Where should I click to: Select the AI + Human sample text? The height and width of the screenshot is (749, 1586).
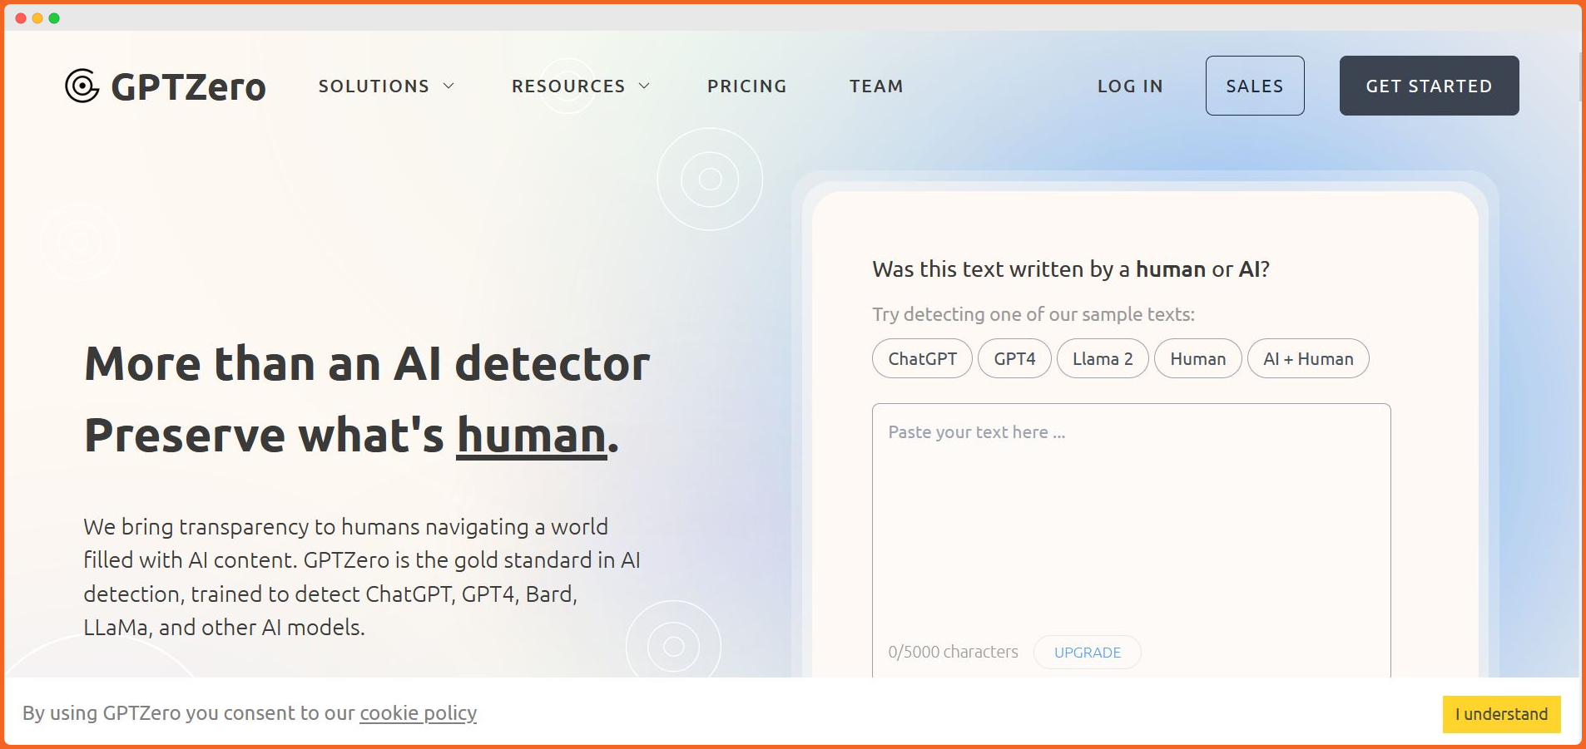(1308, 358)
